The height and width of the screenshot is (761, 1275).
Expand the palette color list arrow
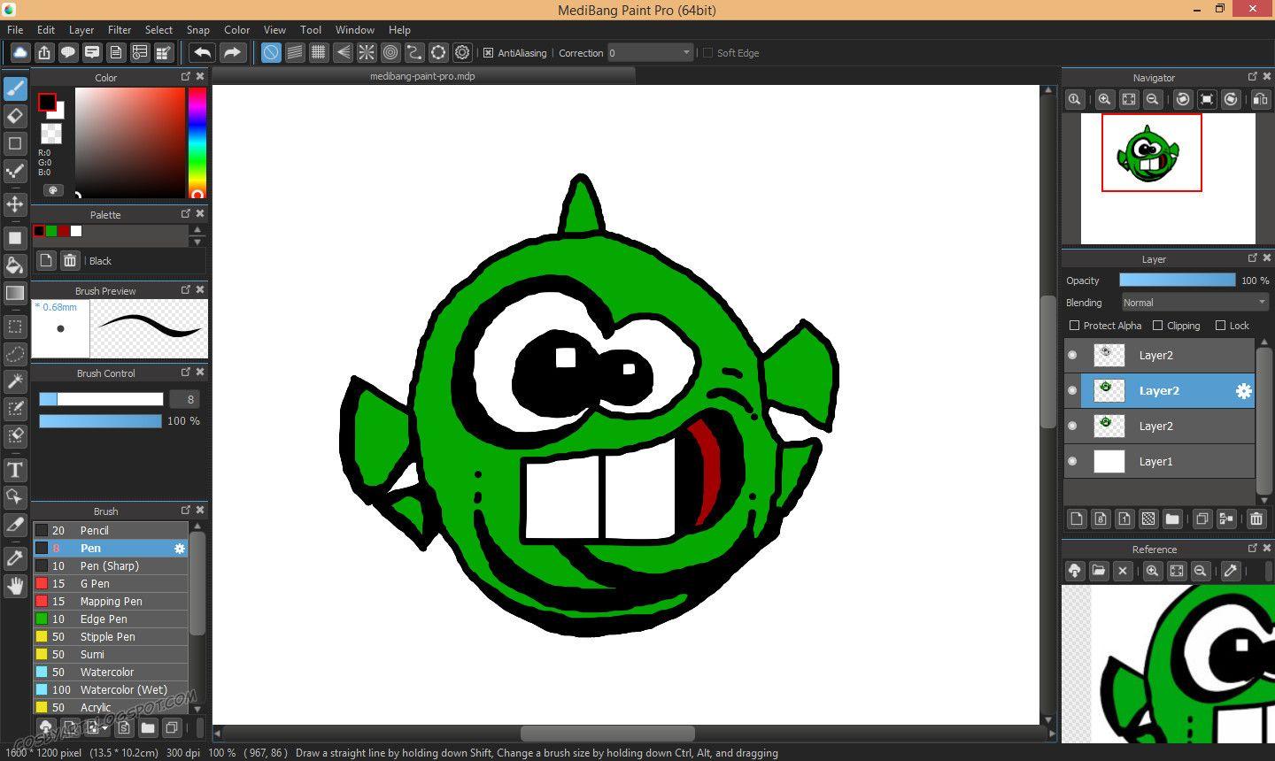click(197, 241)
